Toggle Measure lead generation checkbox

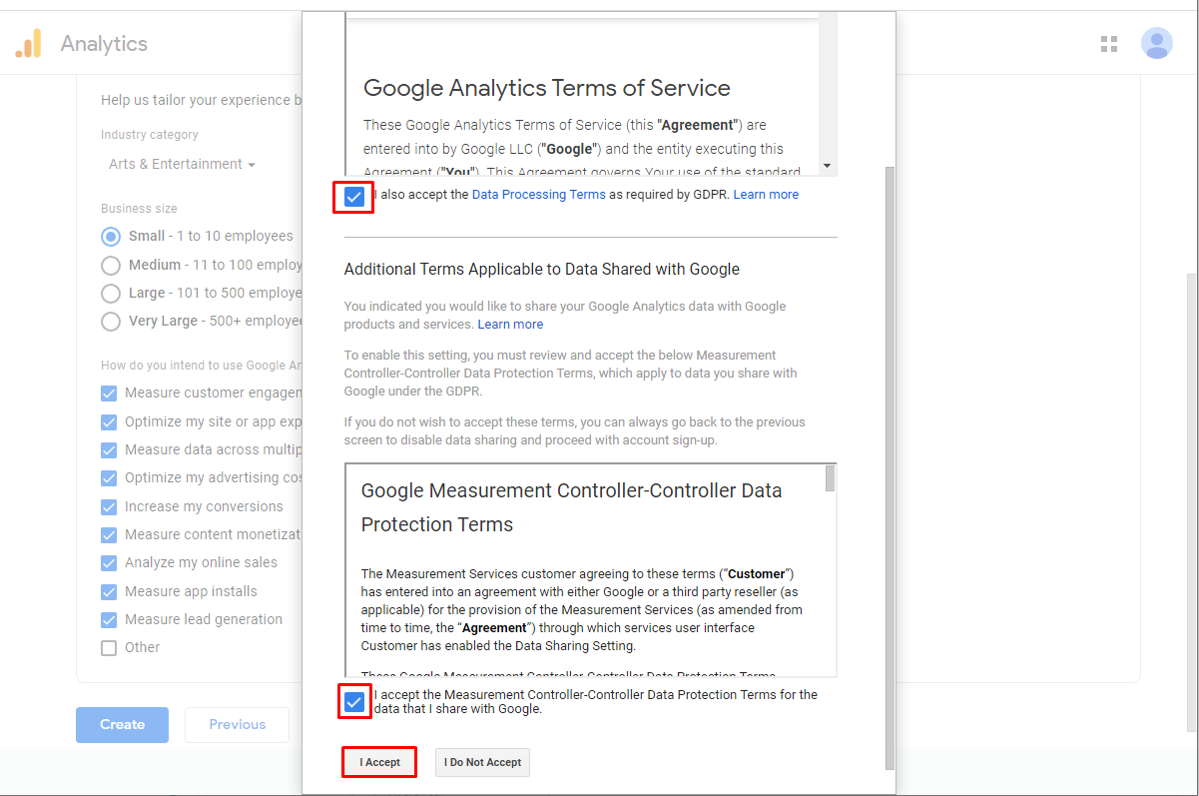tap(109, 620)
